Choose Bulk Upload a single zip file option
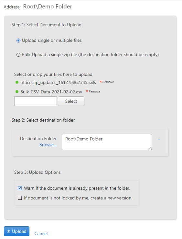Viewport: 182px width, 239px height. [x=18, y=55]
